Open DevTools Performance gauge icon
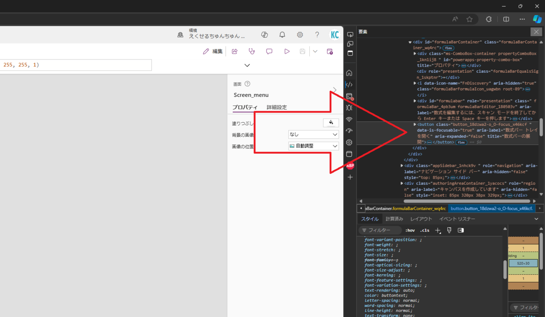The image size is (545, 317). (x=349, y=131)
